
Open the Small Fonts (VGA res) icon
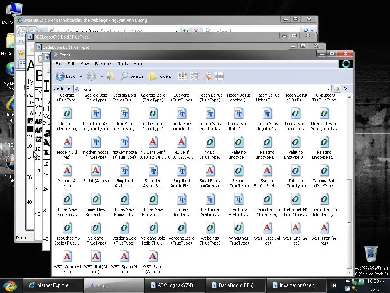pos(210,171)
